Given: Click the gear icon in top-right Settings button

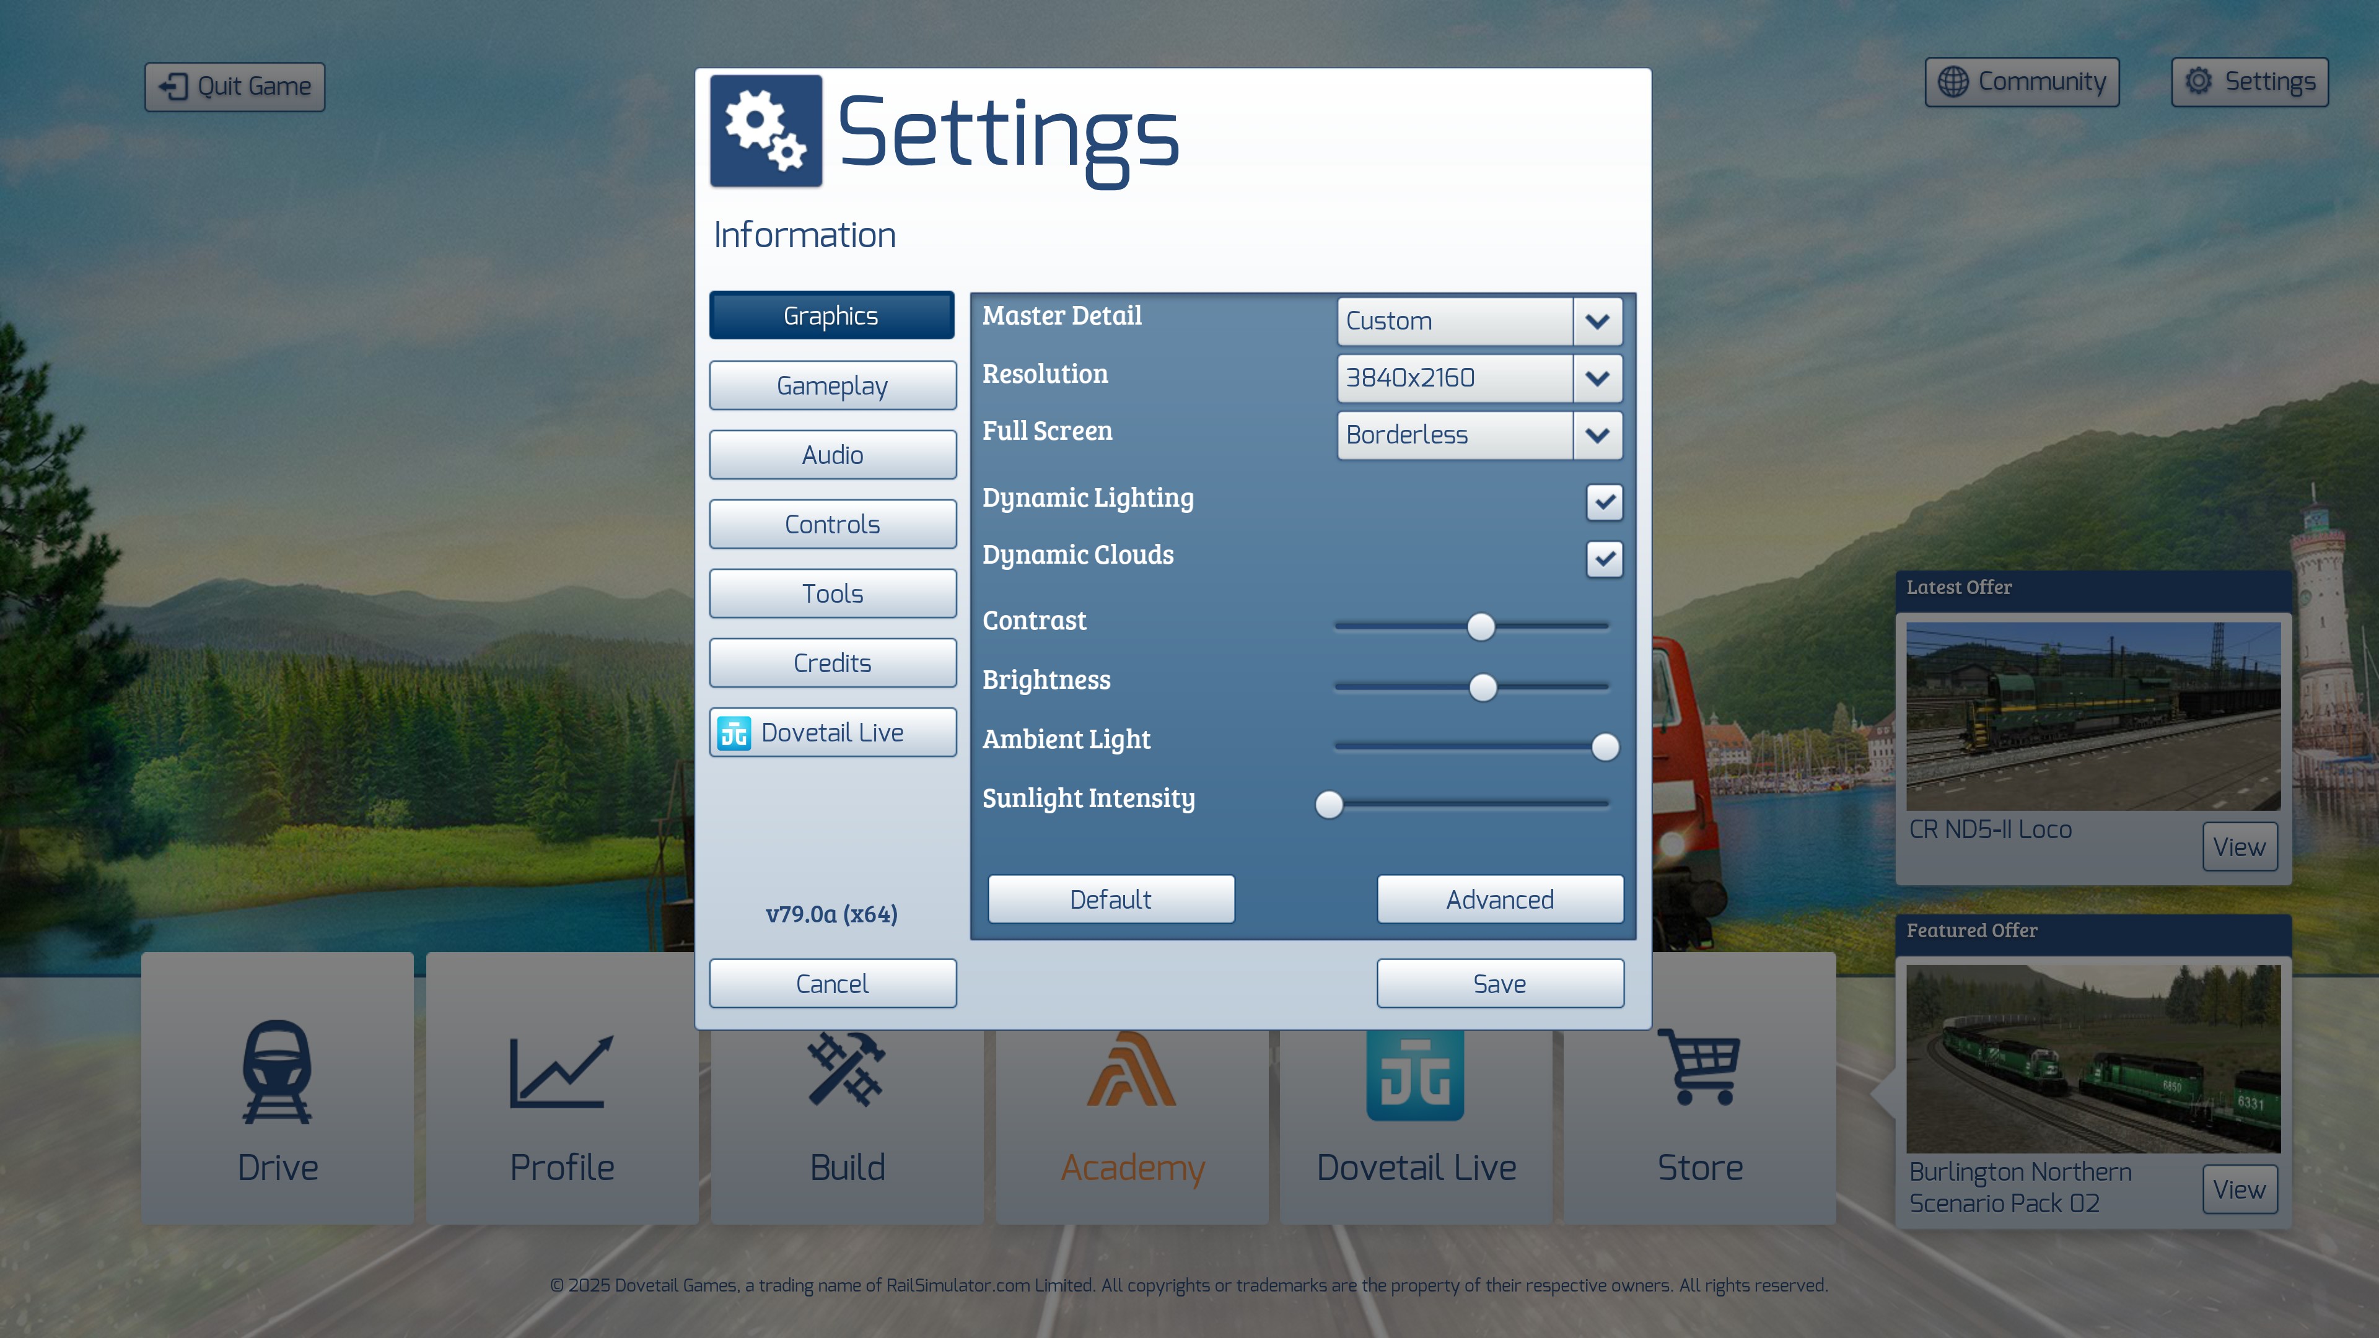Looking at the screenshot, I should (2199, 81).
